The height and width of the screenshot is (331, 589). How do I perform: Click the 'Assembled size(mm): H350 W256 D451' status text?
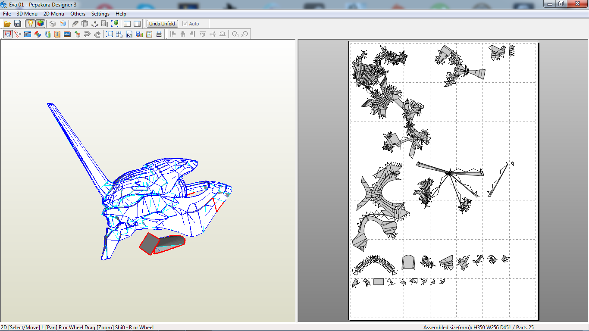467,328
